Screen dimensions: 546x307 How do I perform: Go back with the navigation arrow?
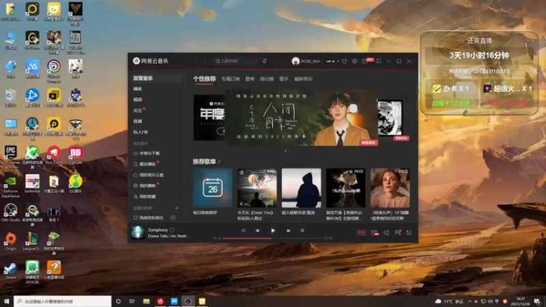[x=196, y=61]
